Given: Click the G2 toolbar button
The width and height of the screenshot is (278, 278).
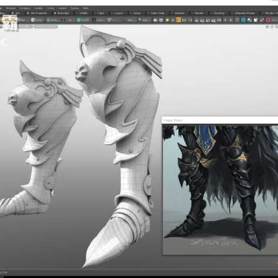Looking at the screenshot, I should tap(202, 21).
